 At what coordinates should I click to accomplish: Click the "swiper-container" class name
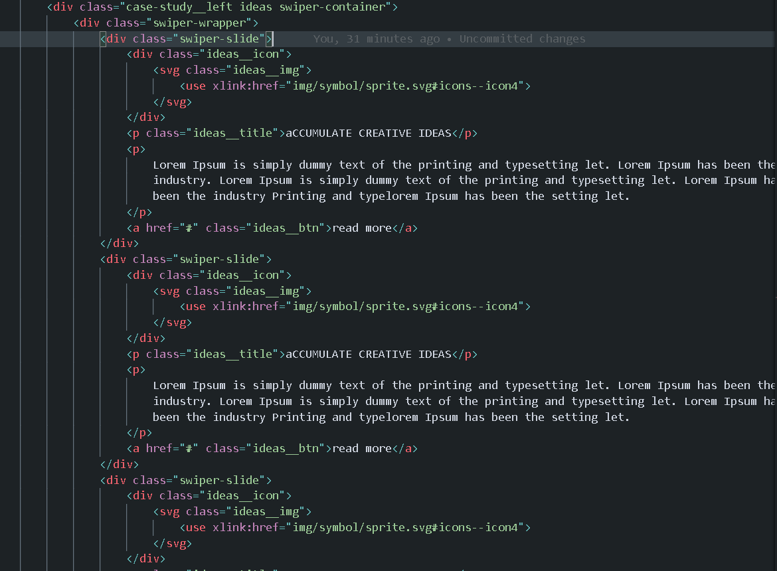pos(332,7)
